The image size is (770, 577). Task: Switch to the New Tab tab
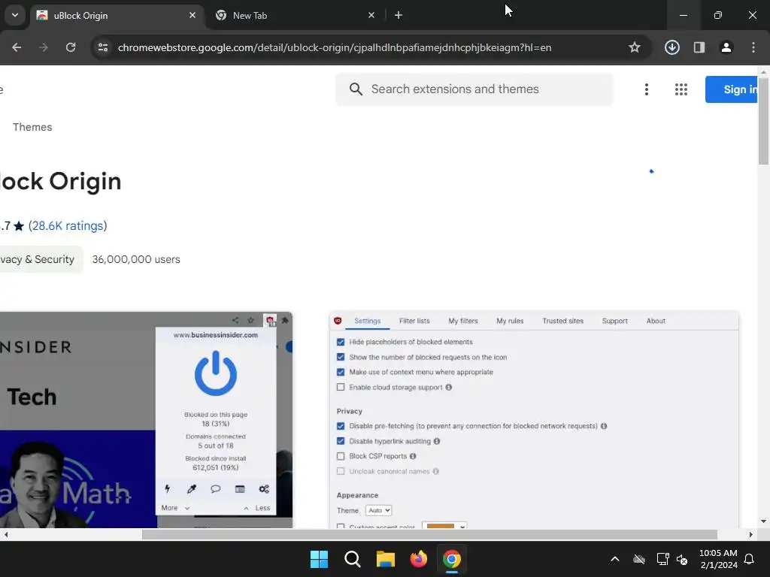point(295,15)
